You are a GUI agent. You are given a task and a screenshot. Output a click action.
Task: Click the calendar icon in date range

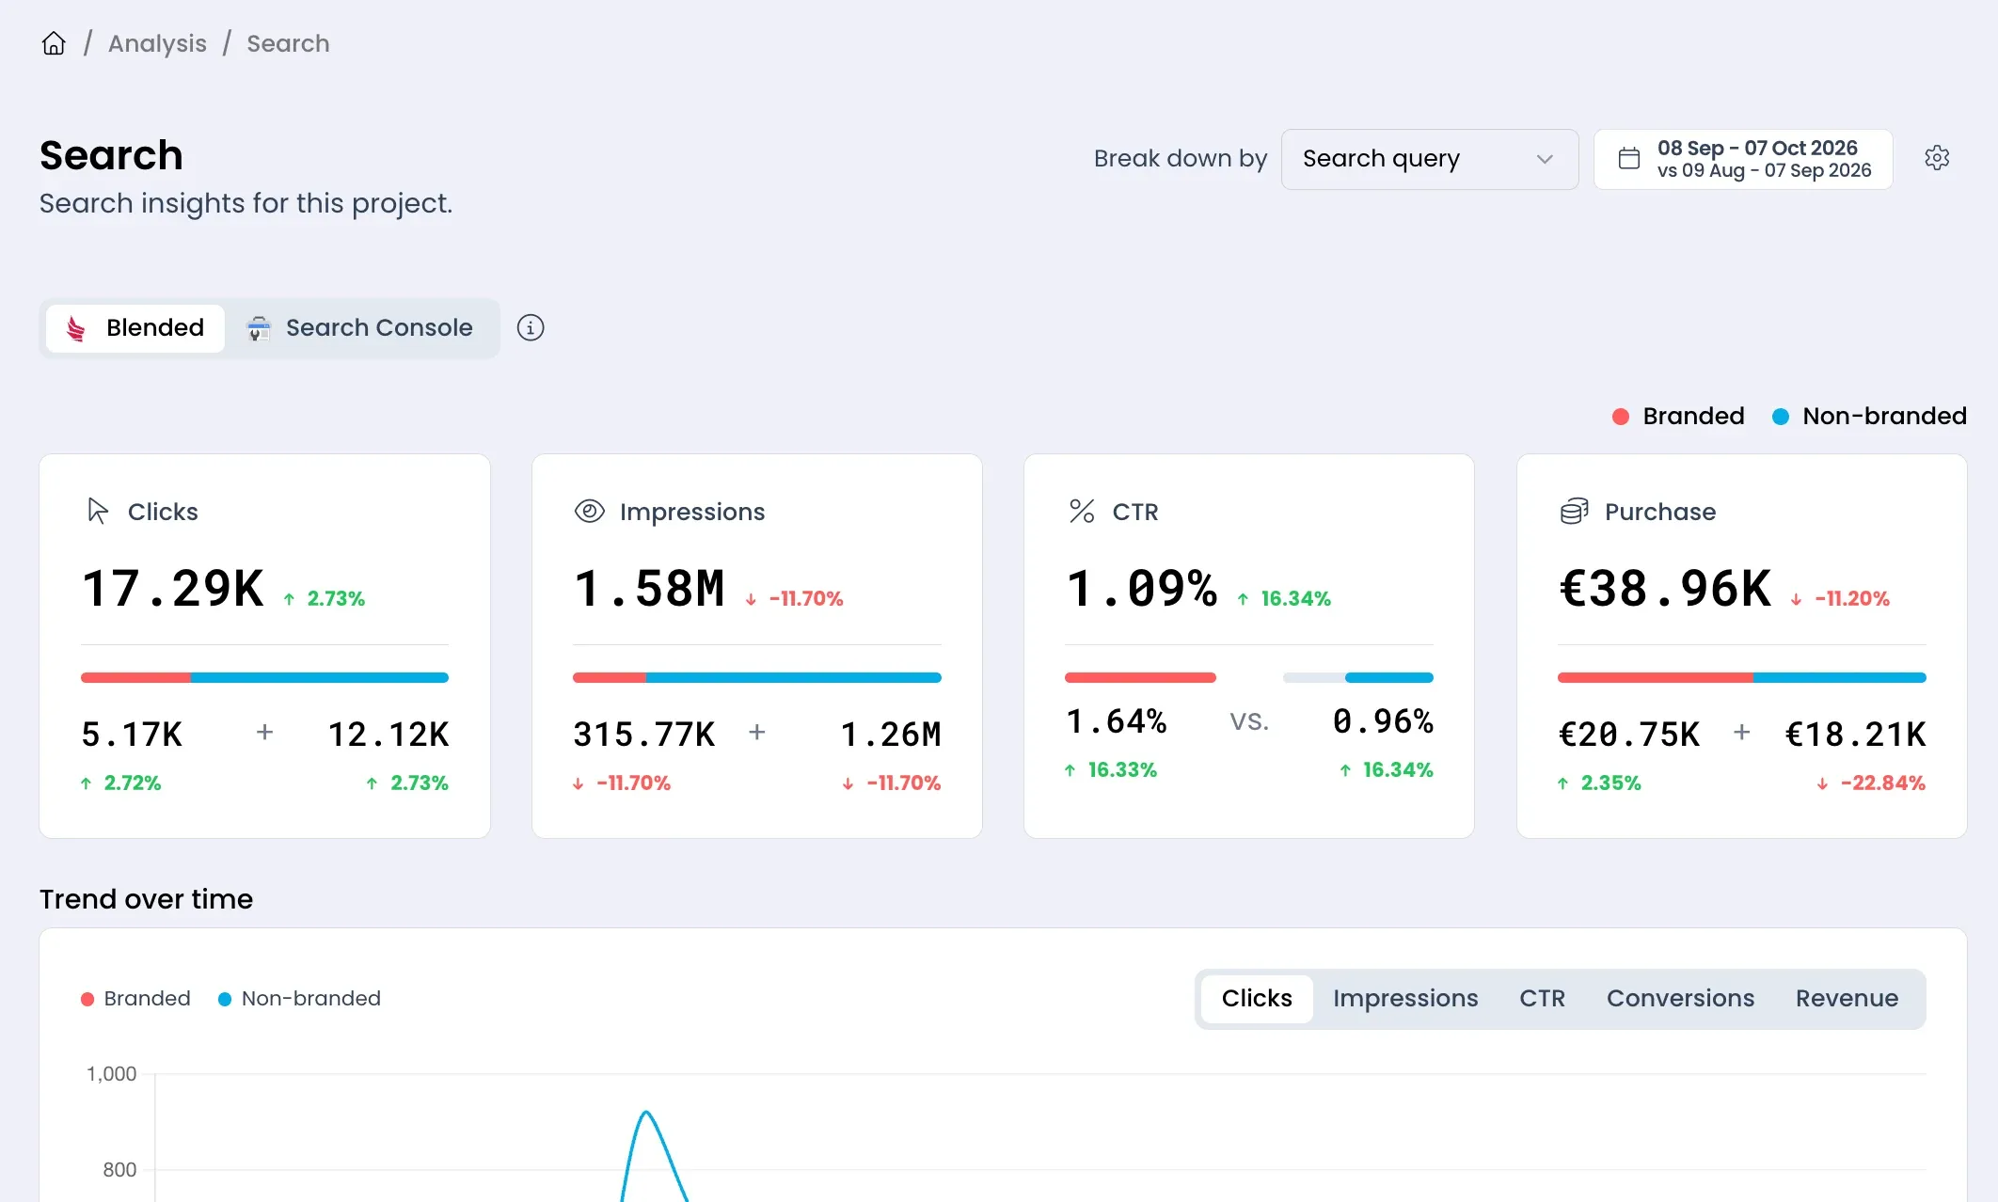click(x=1629, y=159)
